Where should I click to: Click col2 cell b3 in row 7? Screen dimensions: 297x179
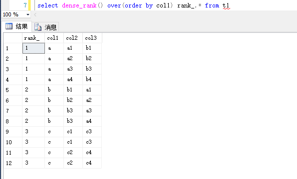(x=73, y=111)
